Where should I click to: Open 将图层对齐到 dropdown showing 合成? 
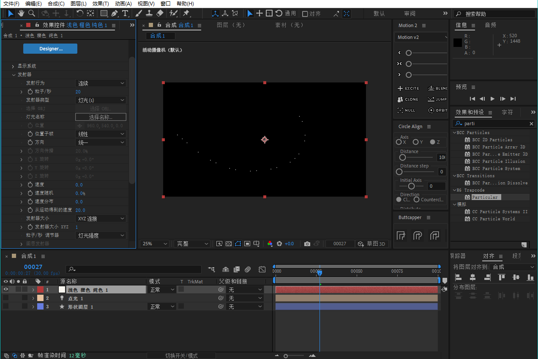[x=513, y=267]
